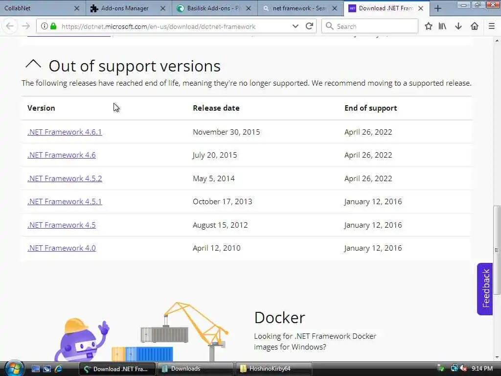501x376 pixels.
Task: Select the Download .NET Framework tab
Action: coord(384,8)
